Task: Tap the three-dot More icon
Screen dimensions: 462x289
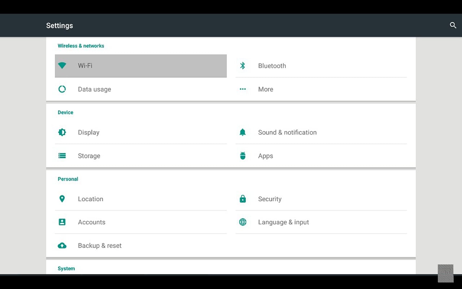Action: [x=243, y=89]
